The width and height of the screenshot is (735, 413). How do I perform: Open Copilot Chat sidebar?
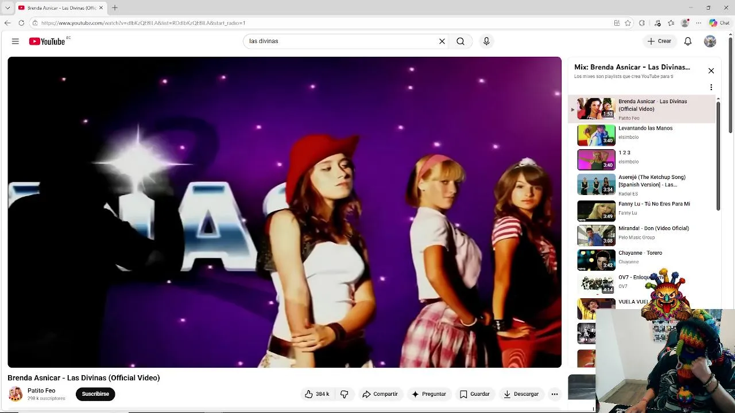719,23
